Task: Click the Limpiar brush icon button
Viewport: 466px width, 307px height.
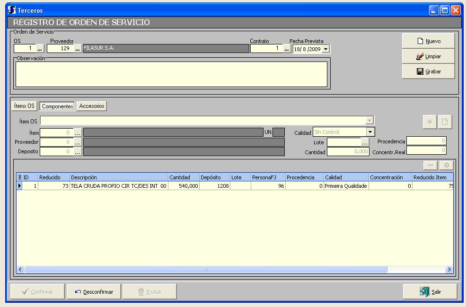Action: tap(428, 56)
